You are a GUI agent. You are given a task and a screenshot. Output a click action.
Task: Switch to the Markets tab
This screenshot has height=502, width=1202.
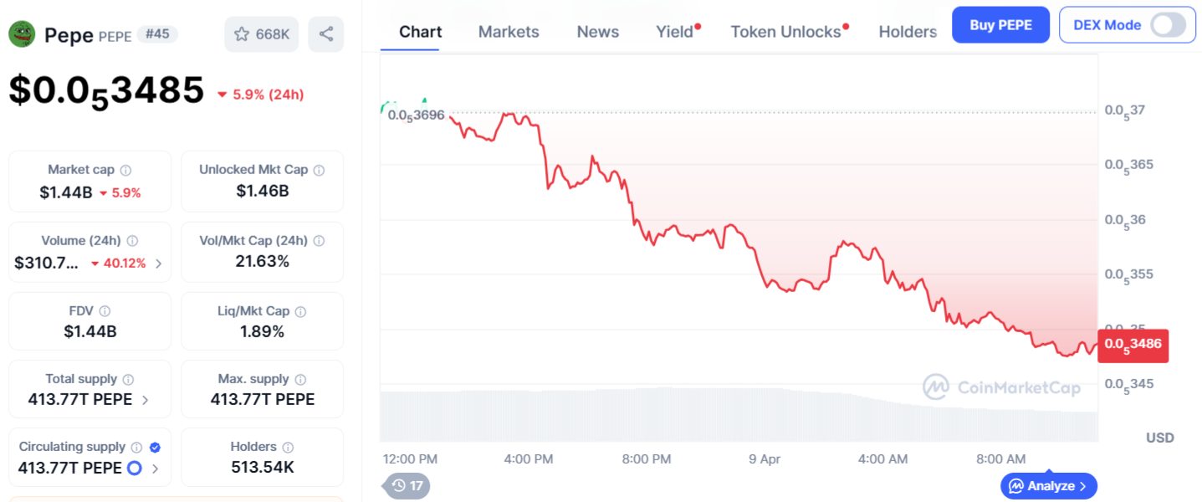[x=508, y=31]
